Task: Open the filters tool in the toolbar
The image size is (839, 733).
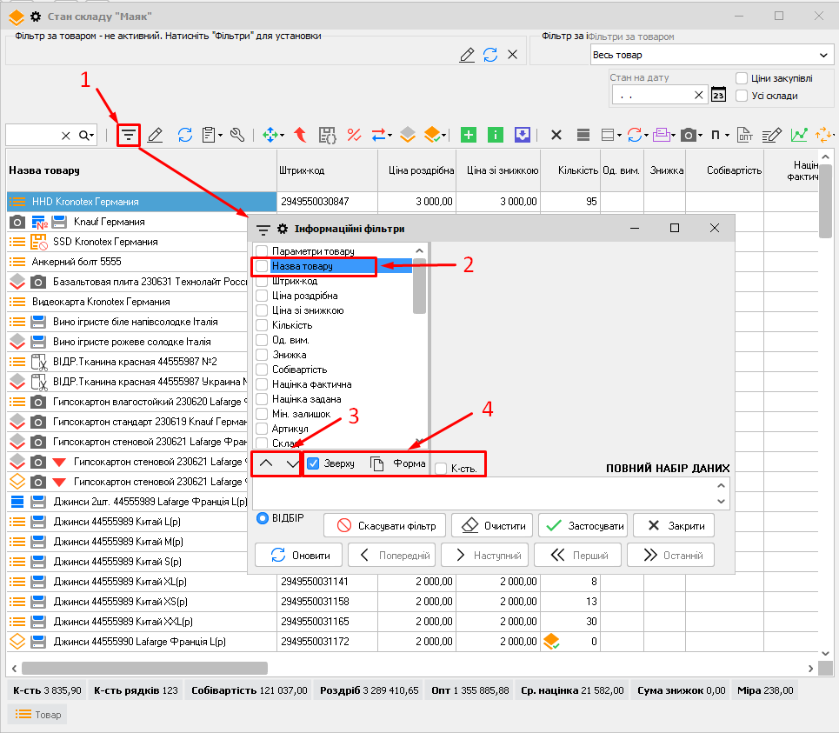Action: tap(129, 135)
